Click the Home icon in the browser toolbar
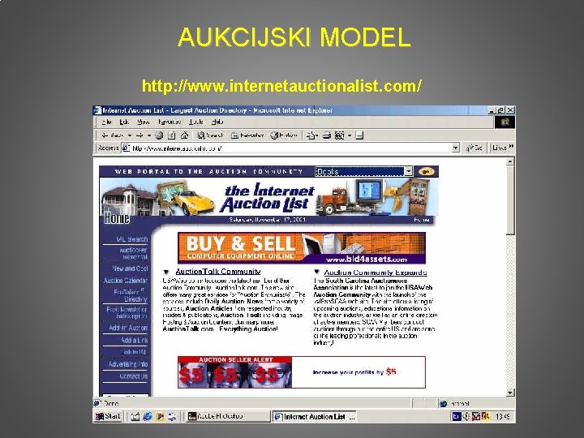The image size is (584, 438). point(184,135)
